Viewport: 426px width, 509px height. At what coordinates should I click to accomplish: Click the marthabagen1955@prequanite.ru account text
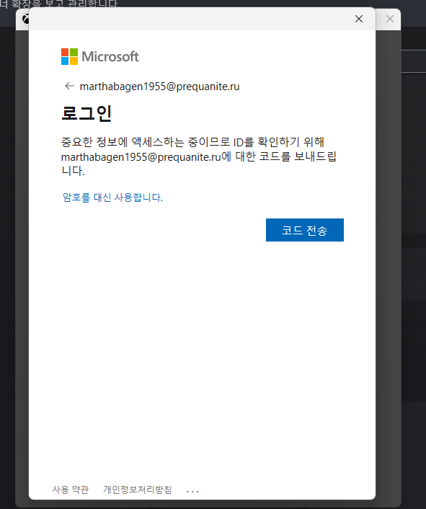(x=159, y=87)
